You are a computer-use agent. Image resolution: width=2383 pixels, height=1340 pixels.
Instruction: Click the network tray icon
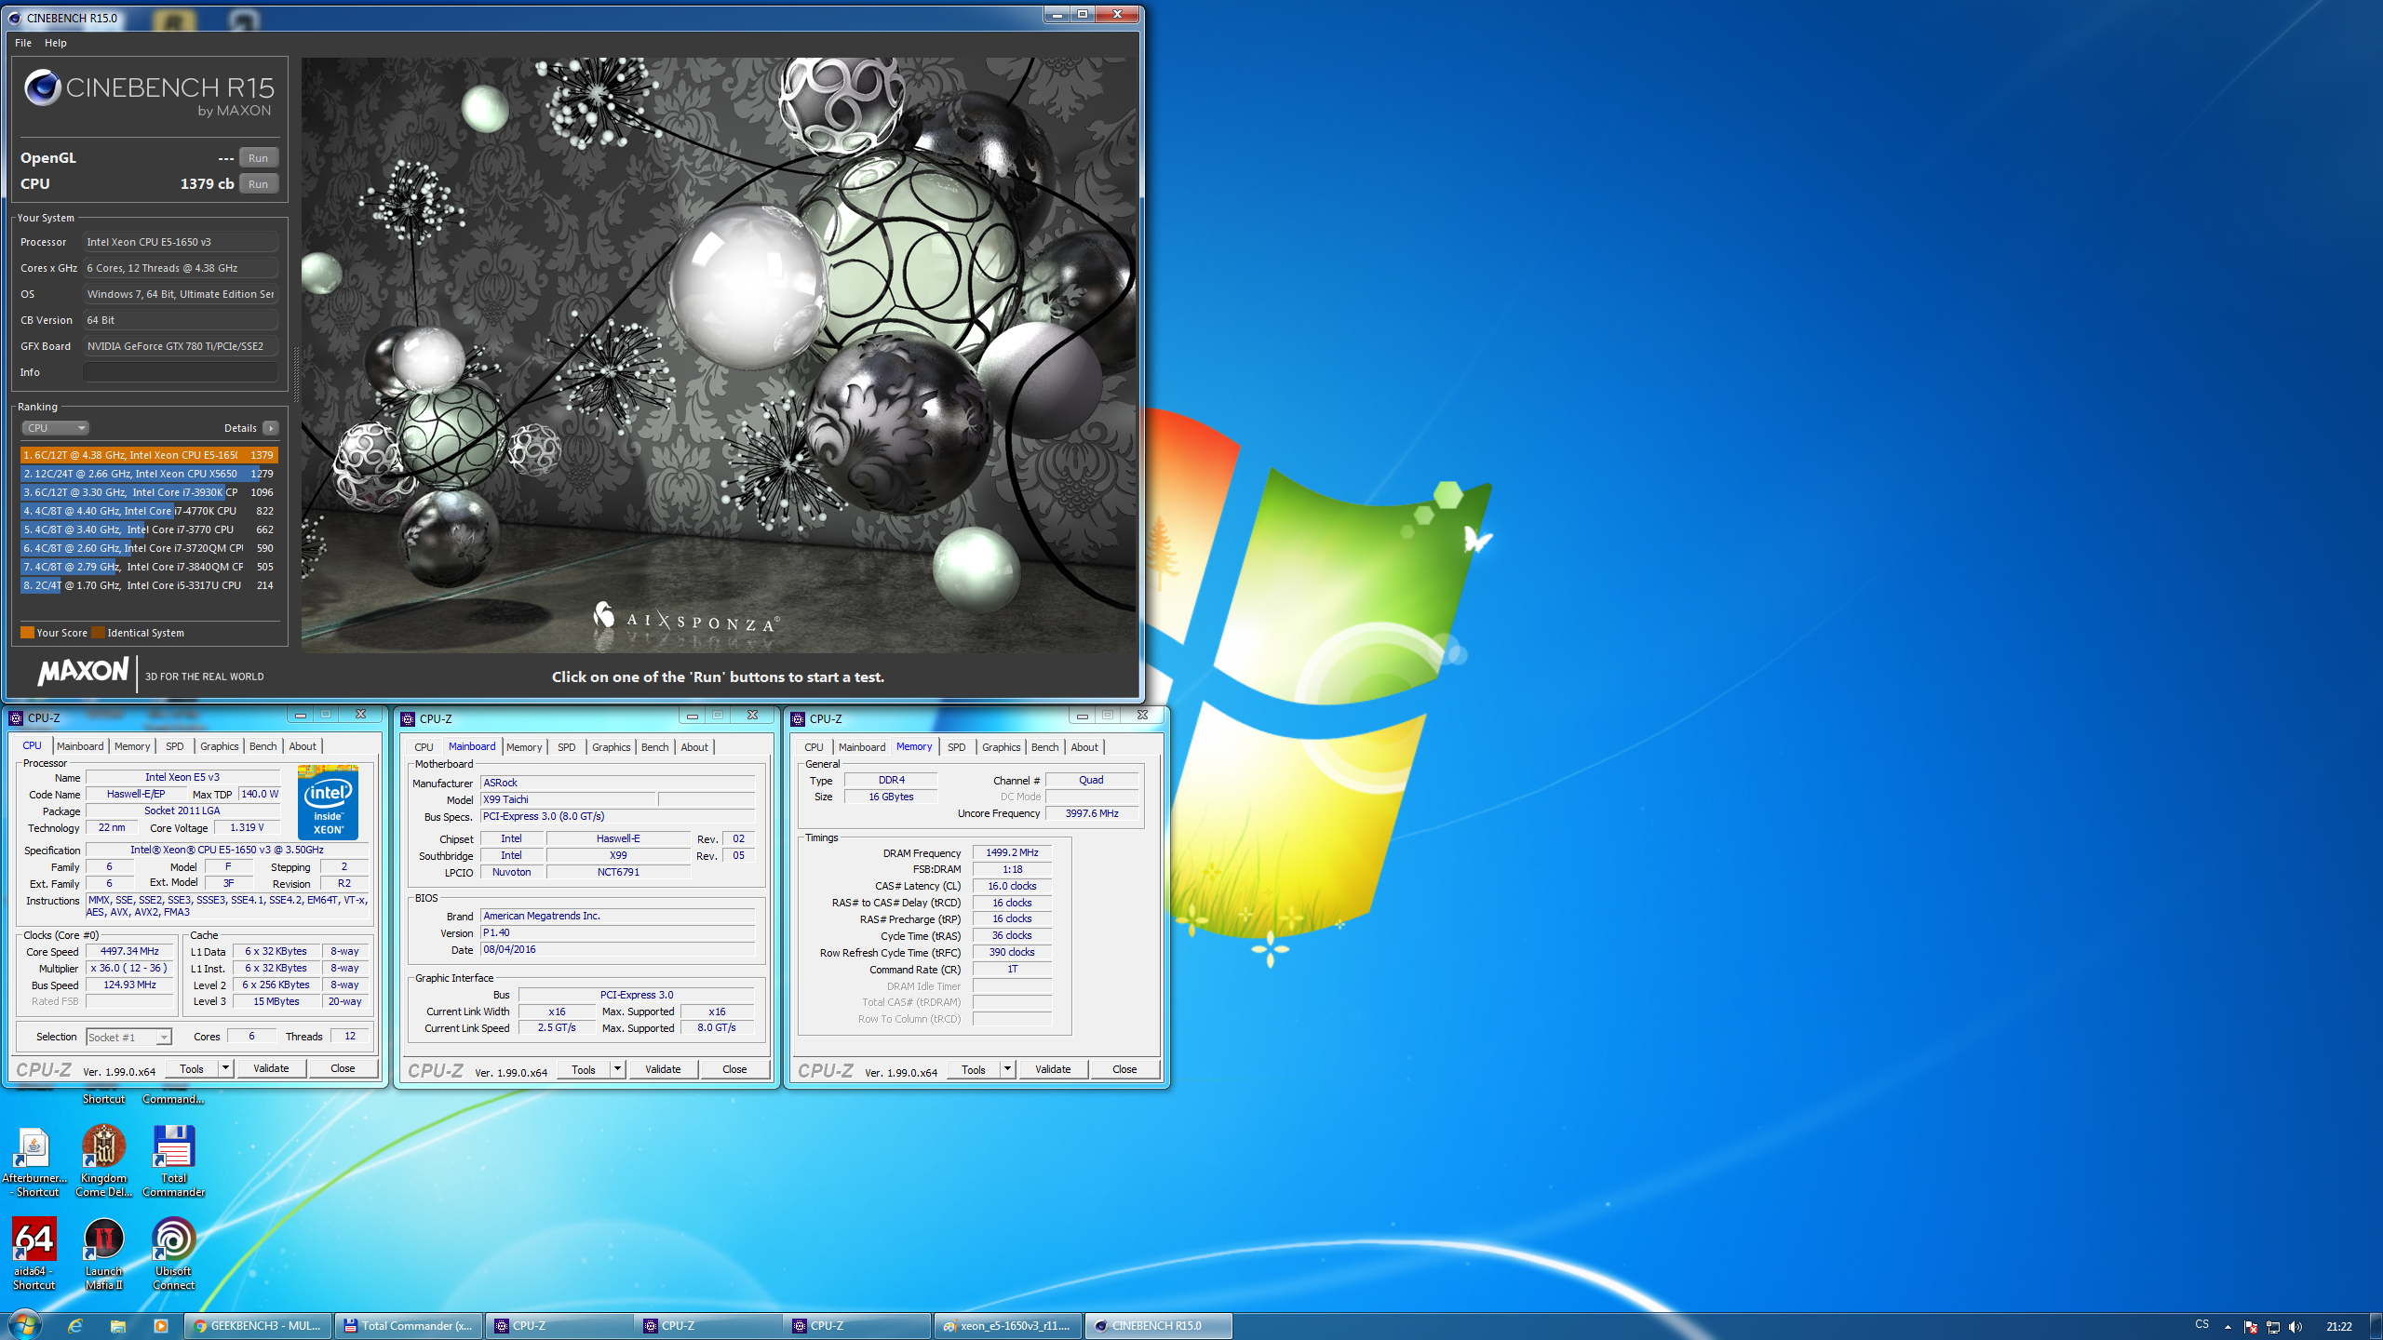tap(2272, 1326)
